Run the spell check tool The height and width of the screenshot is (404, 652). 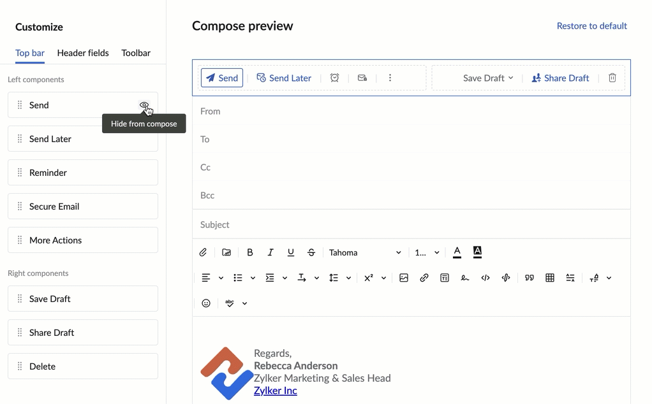[229, 303]
